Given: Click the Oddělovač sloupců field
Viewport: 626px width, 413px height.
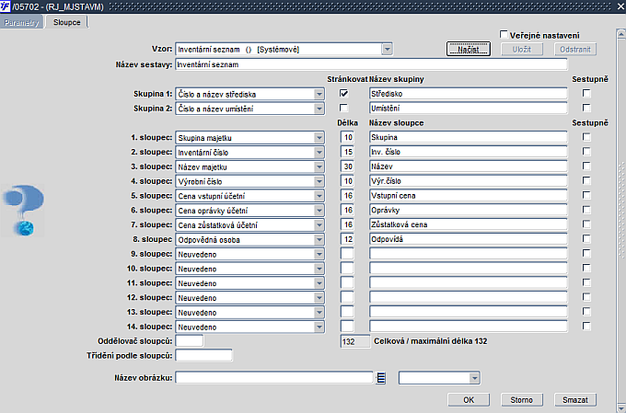Looking at the screenshot, I should [190, 340].
